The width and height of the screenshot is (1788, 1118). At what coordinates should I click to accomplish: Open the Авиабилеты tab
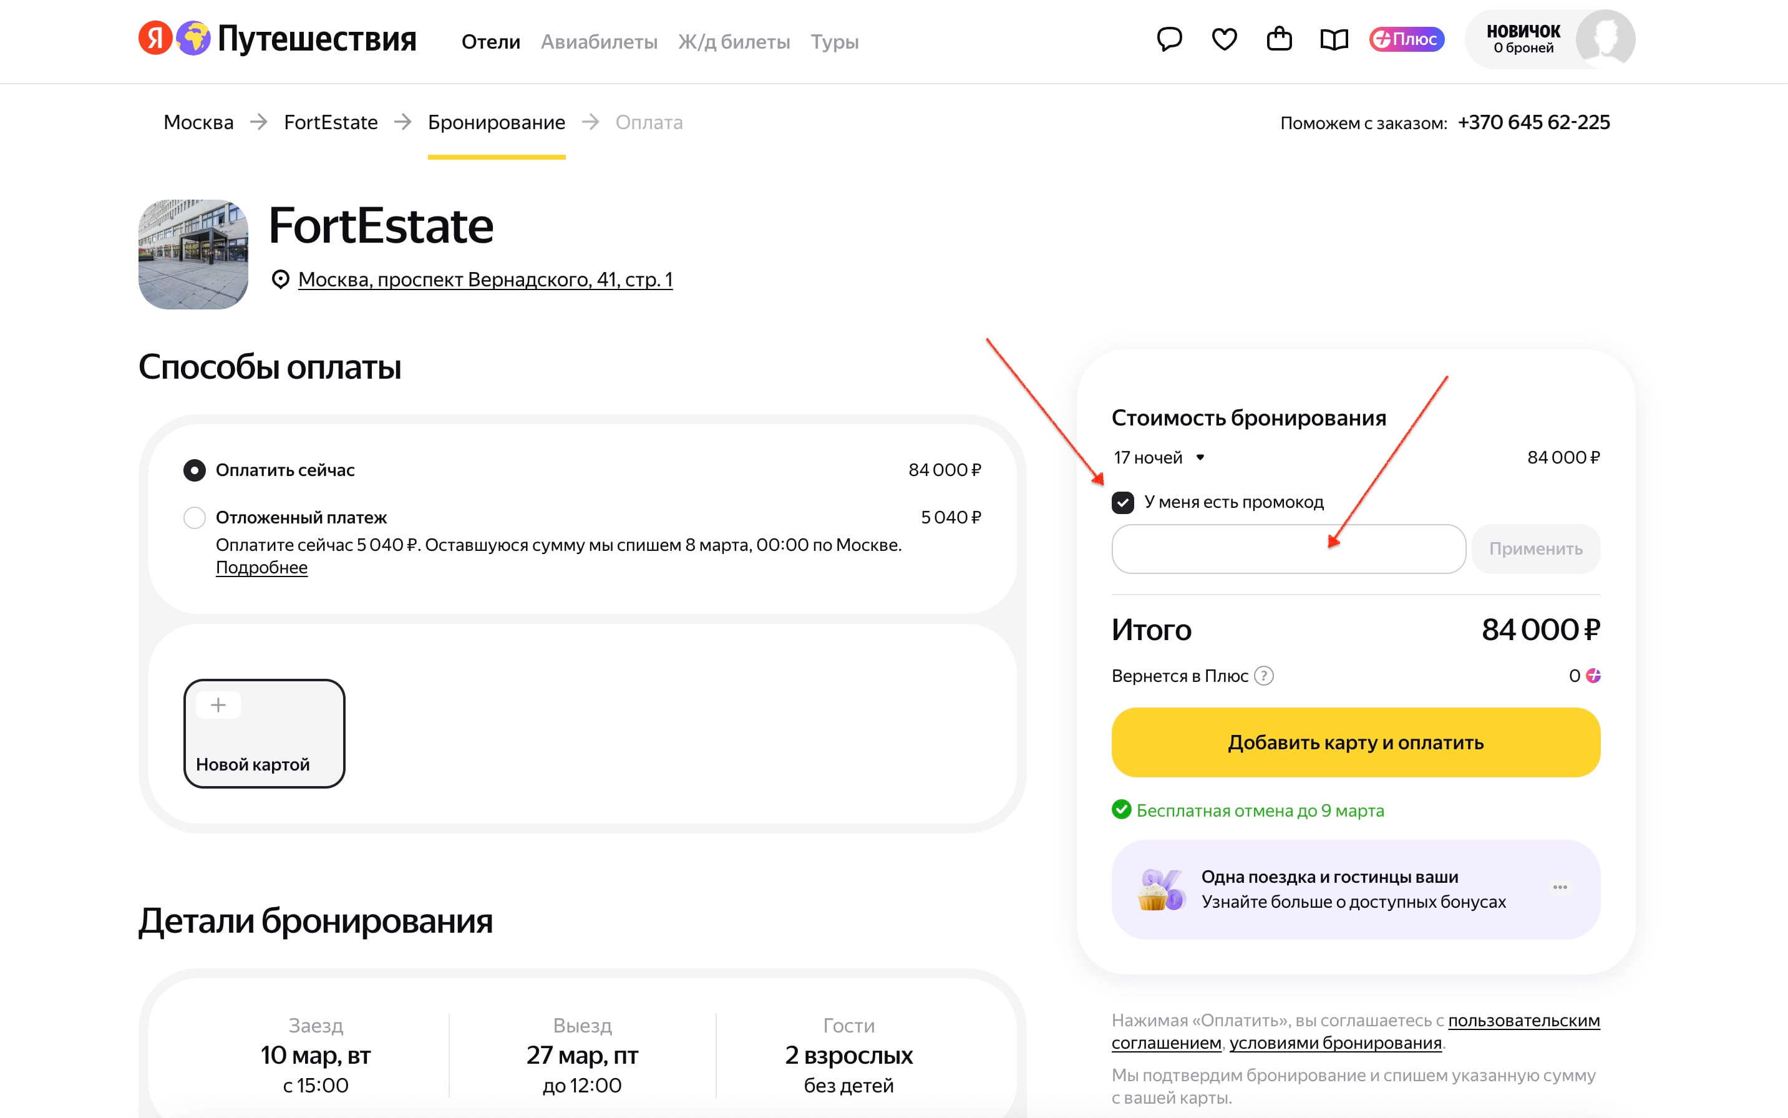(599, 42)
